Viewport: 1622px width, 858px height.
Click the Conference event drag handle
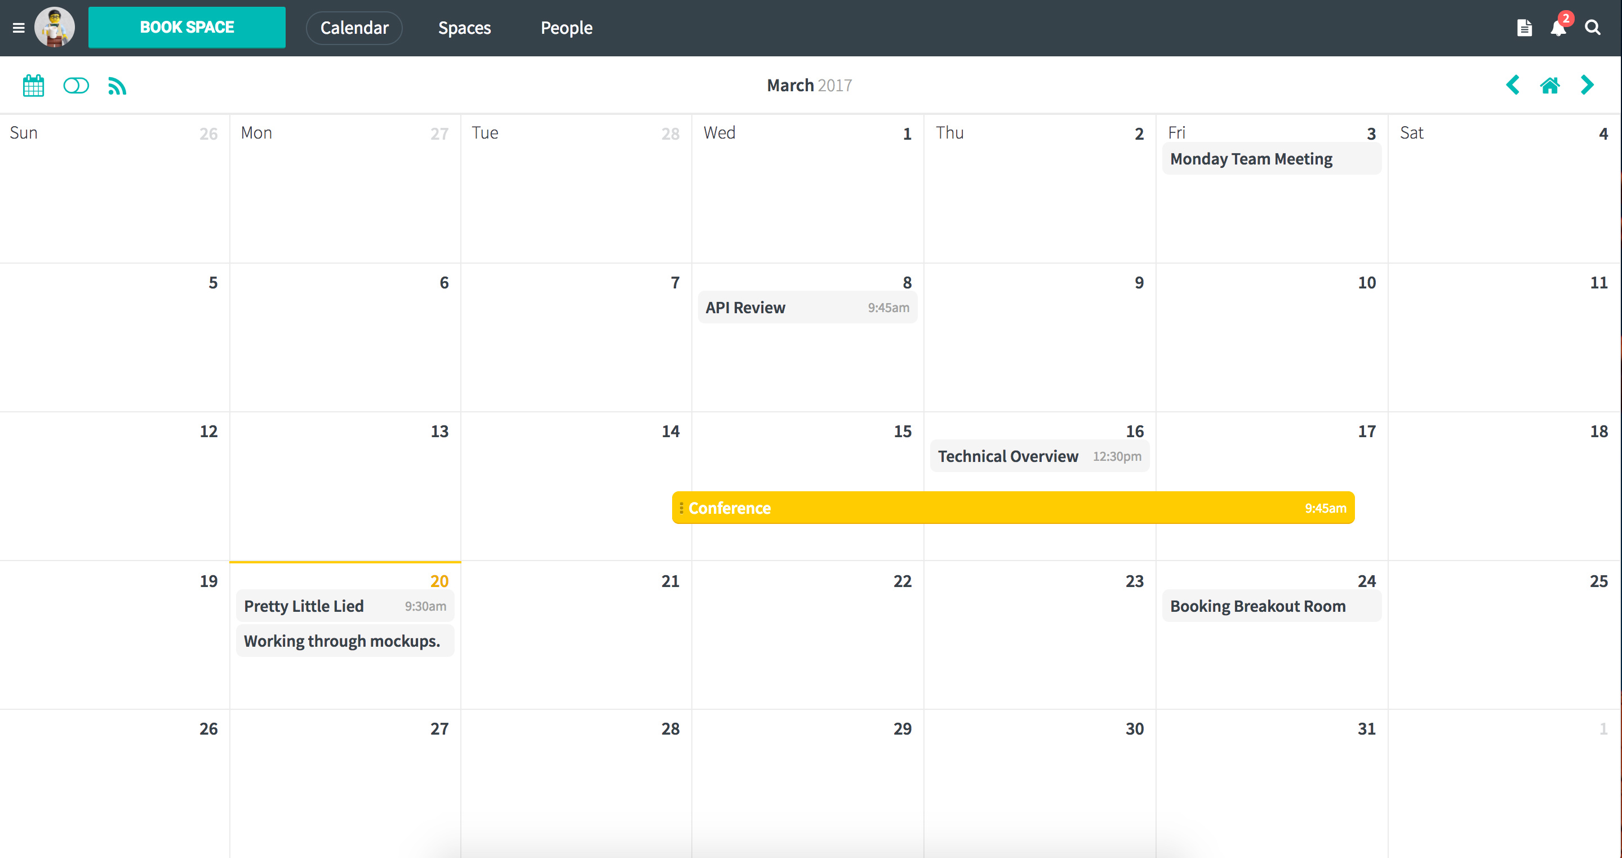pos(681,508)
